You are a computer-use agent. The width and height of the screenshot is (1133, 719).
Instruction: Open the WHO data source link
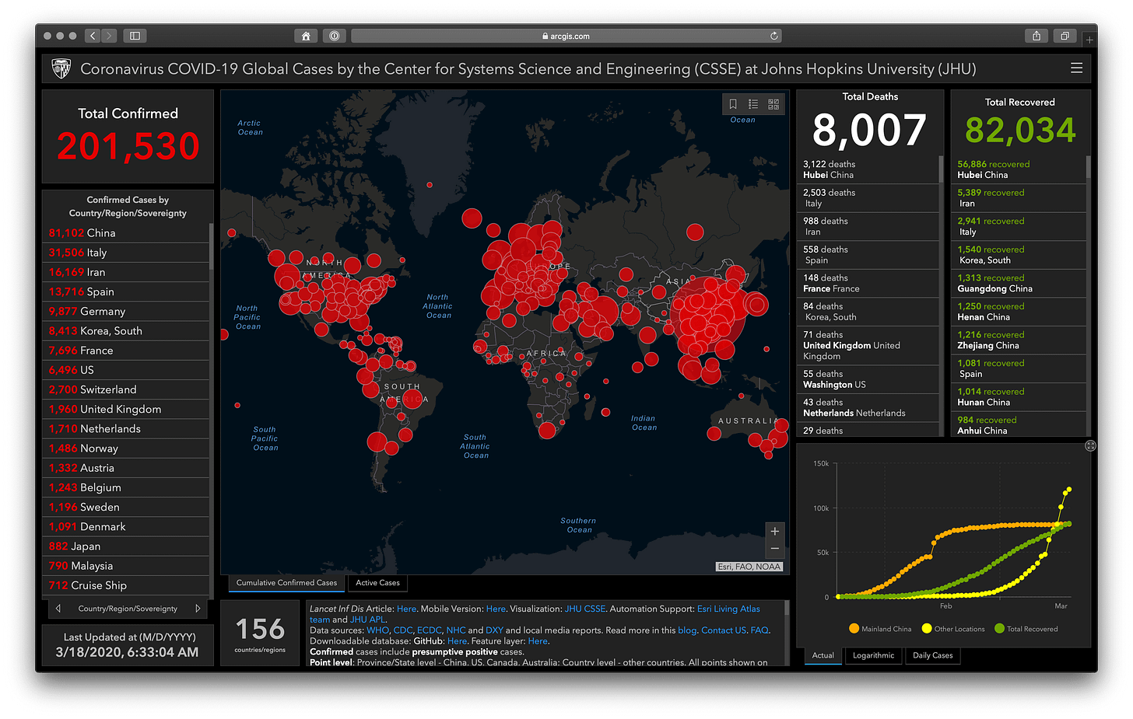[x=378, y=630]
